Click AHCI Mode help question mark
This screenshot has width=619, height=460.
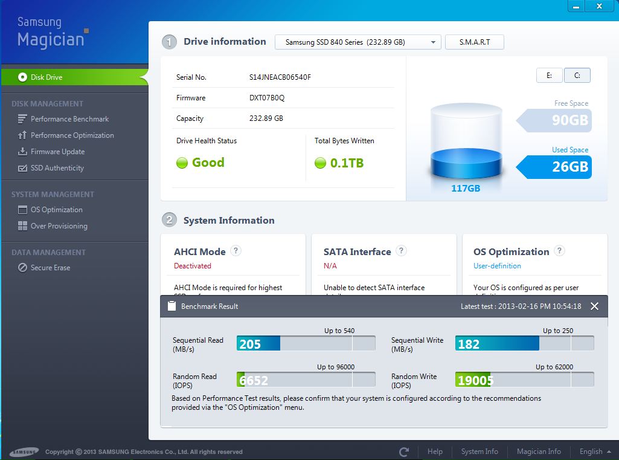tap(236, 250)
